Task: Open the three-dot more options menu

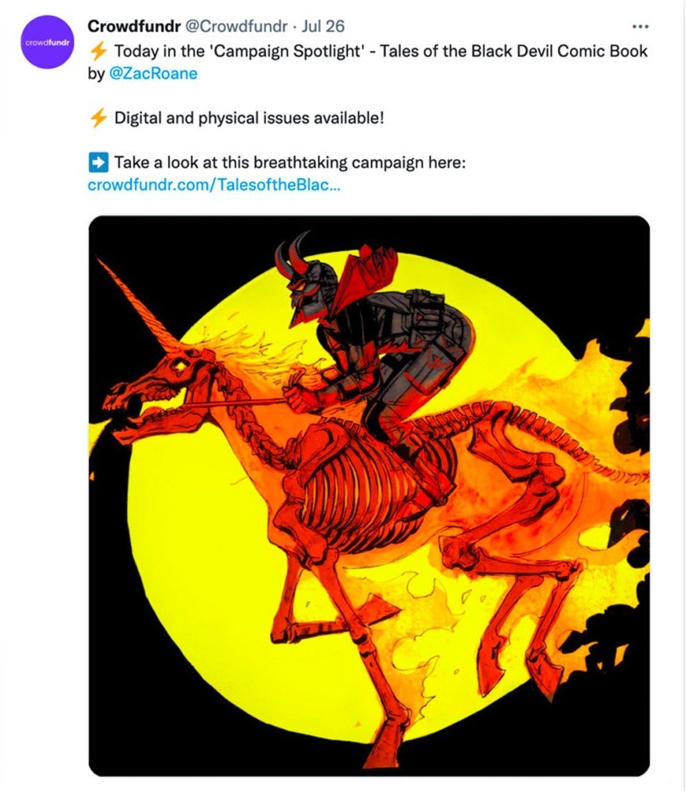Action: pos(640,26)
